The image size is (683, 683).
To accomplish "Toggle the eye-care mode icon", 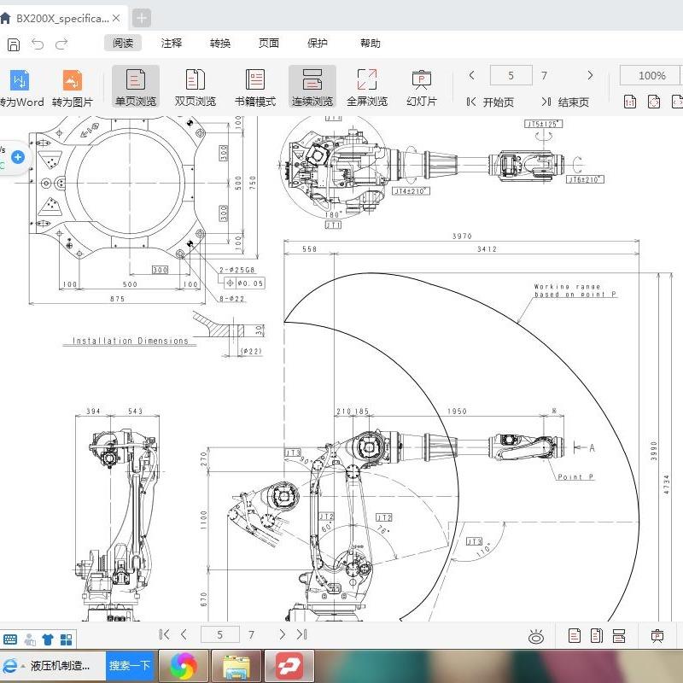I will [x=536, y=636].
